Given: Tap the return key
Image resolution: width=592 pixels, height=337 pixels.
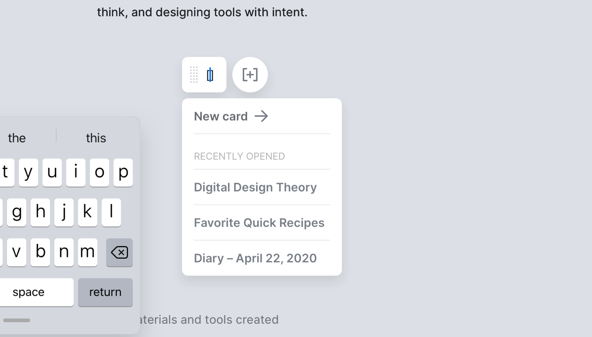Looking at the screenshot, I should point(105,292).
